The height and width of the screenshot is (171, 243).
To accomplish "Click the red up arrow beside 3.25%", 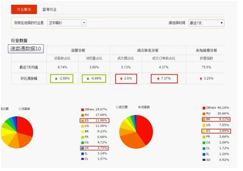I will tap(201, 79).
